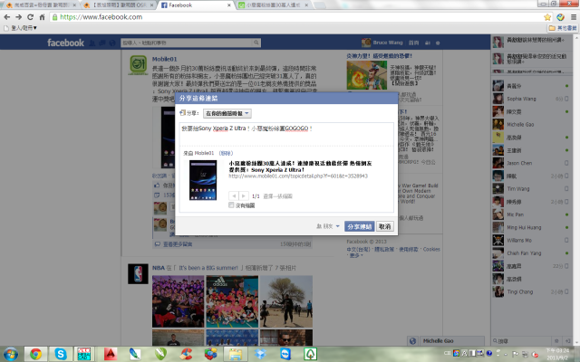Show previous thumbnail with left arrow

[234, 195]
